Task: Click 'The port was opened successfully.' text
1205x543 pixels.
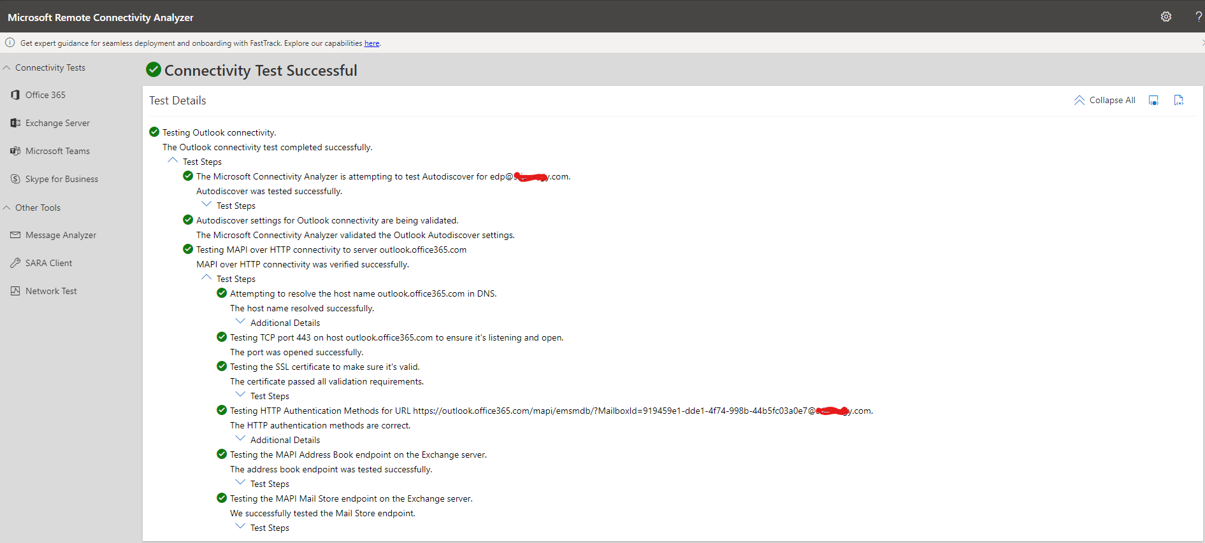Action: pos(296,352)
